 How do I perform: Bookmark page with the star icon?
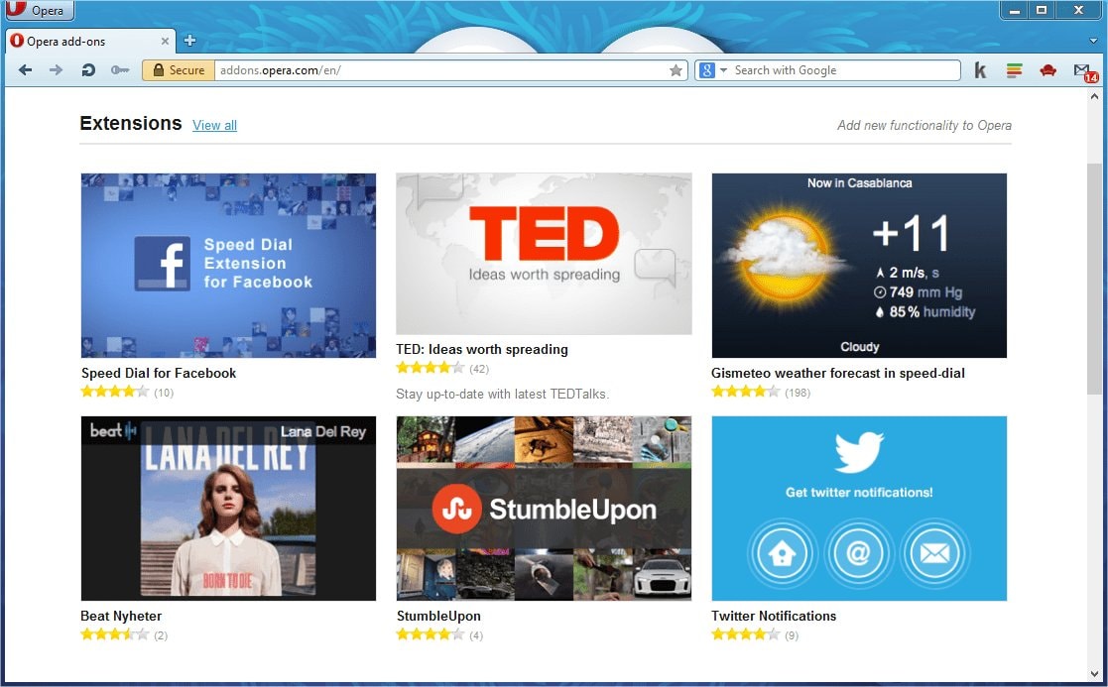(x=676, y=70)
